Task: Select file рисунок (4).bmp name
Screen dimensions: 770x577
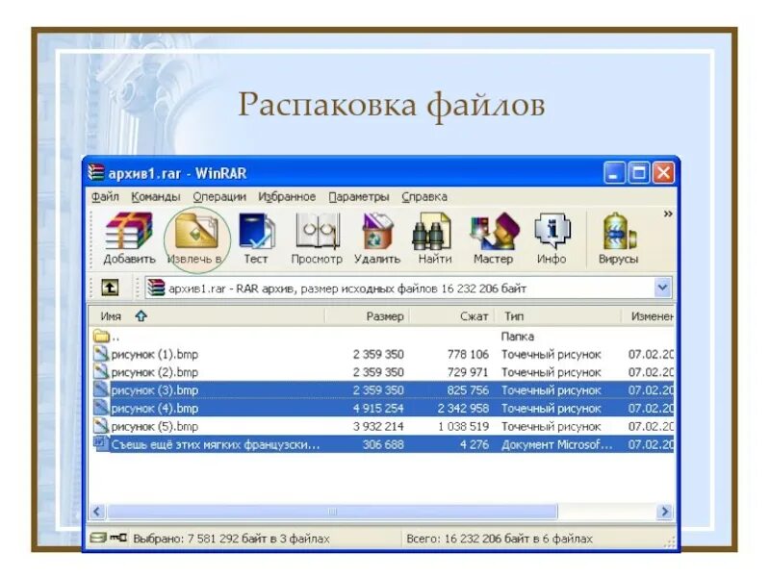Action: tap(155, 409)
